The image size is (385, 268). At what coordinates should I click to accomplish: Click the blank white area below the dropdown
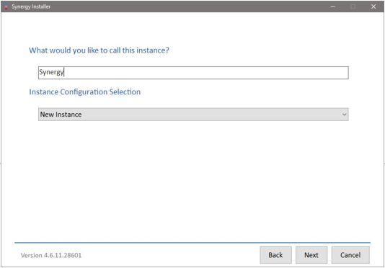pyautogui.click(x=193, y=179)
